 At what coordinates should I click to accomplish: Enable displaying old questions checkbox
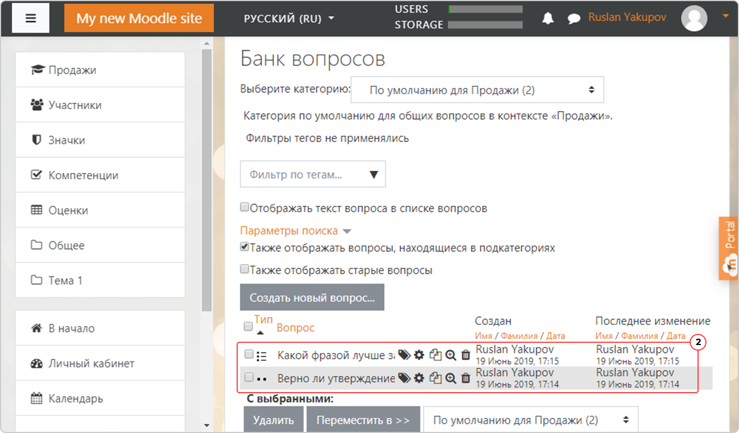tap(244, 269)
